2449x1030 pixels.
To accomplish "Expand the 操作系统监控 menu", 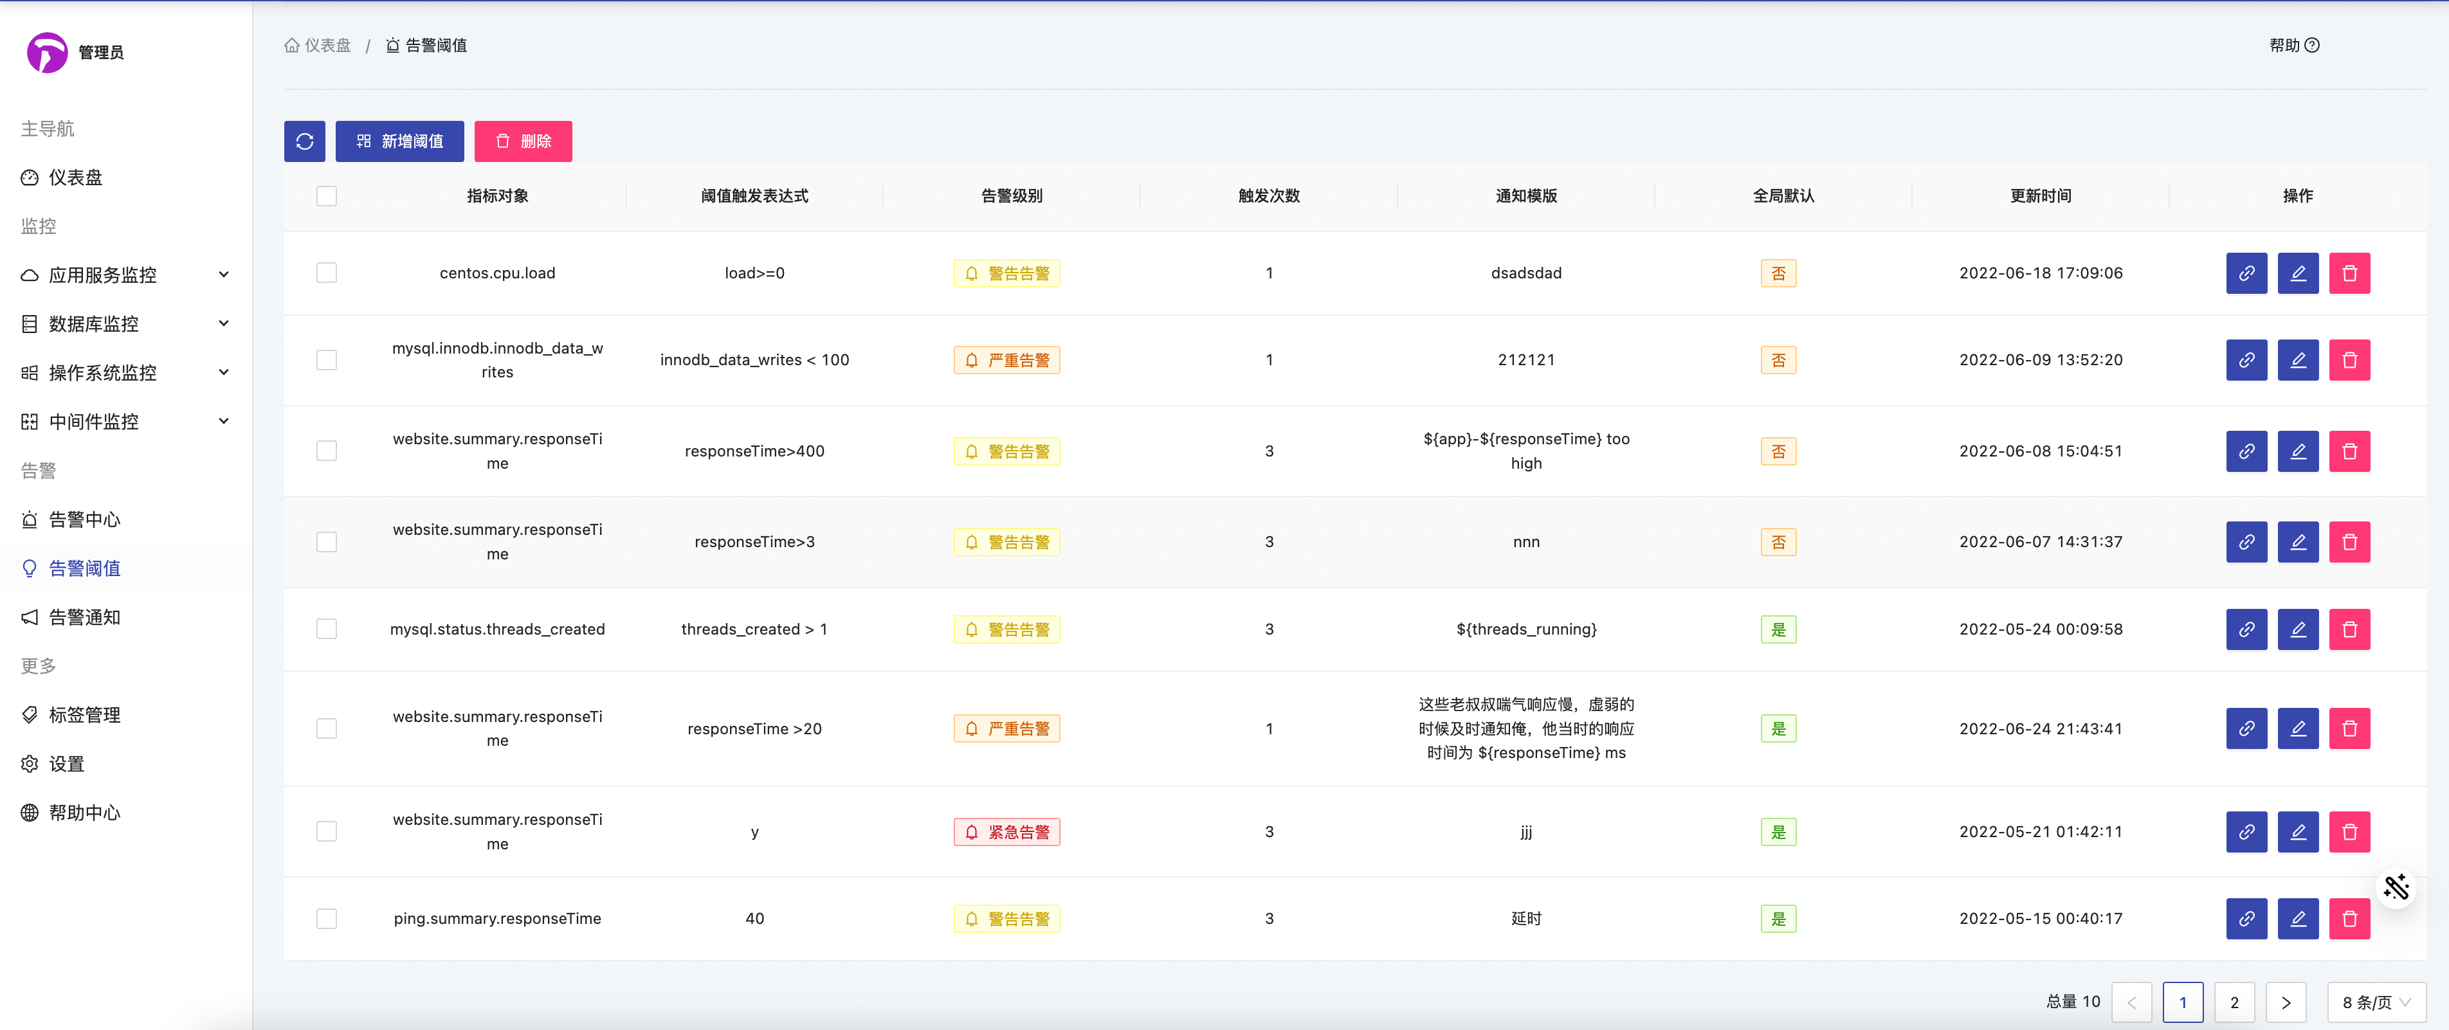I will pos(125,372).
